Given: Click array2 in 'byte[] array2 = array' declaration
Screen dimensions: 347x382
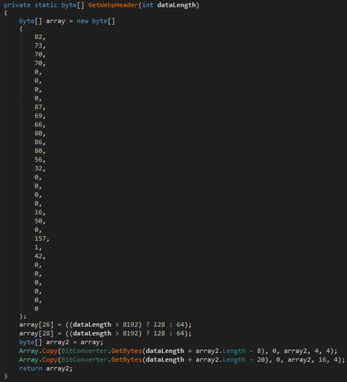Looking at the screenshot, I should (57, 342).
